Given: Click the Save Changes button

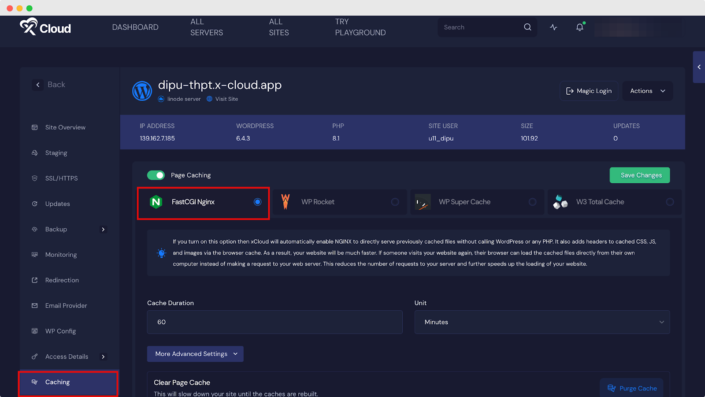Looking at the screenshot, I should tap(639, 175).
